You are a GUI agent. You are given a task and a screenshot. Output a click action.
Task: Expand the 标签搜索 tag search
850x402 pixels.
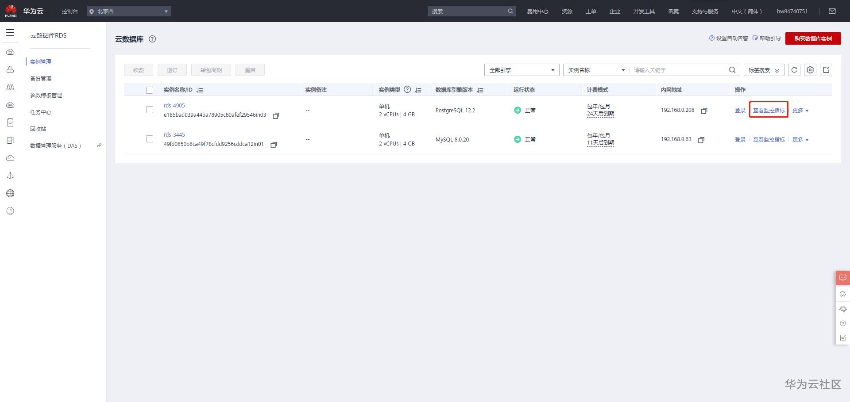(764, 70)
